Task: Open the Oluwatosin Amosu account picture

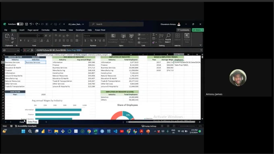Action: coord(179,24)
